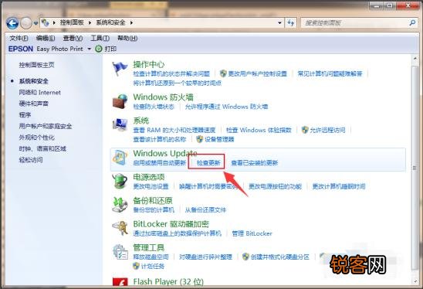Open the EPSON Easy Photo Print dropdown arrow
Image resolution: width=423 pixels, height=289 pixels.
89,49
